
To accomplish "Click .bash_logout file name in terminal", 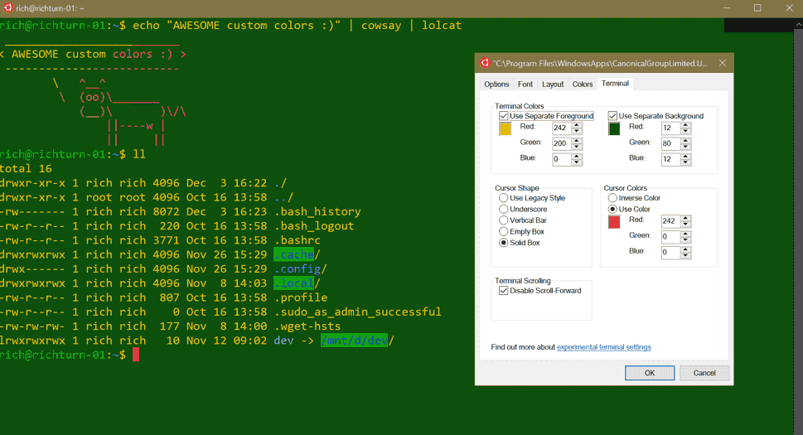I will (314, 226).
